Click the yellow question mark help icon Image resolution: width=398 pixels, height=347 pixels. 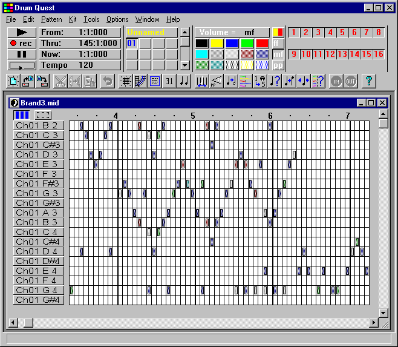(368, 81)
